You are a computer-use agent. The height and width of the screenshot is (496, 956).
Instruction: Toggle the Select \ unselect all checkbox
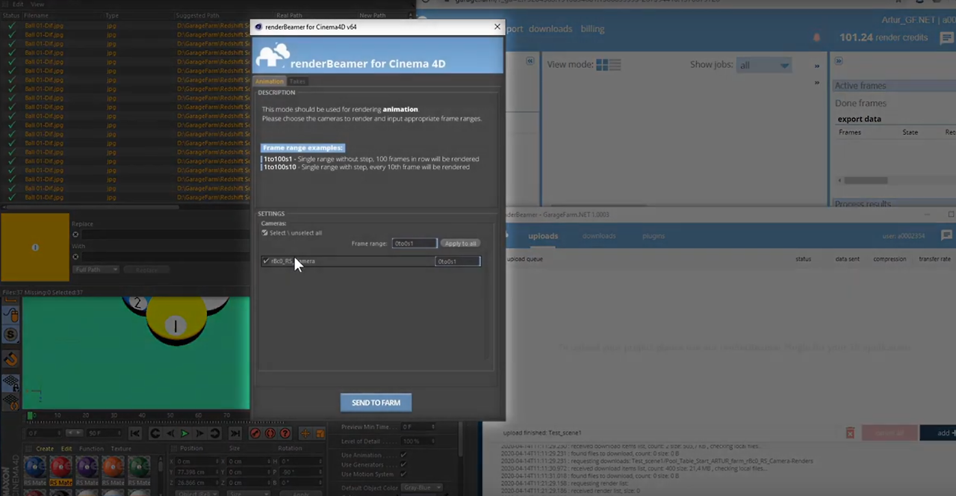point(264,233)
